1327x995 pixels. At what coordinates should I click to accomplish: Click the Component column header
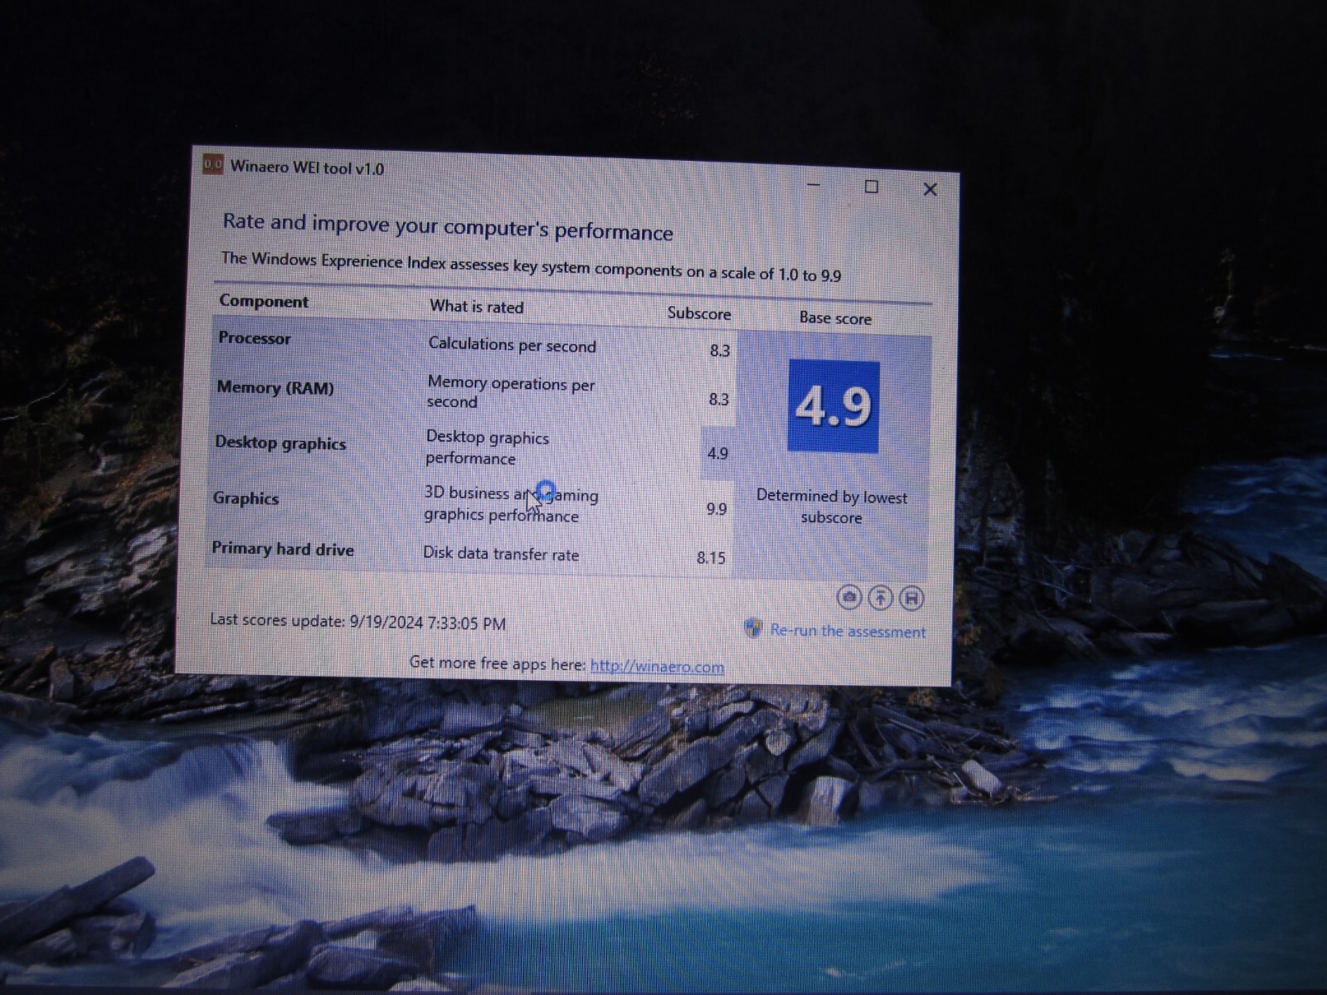264,301
